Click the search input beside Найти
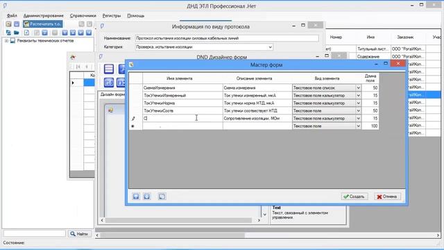The width and height of the screenshot is (444, 250). tap(34, 234)
